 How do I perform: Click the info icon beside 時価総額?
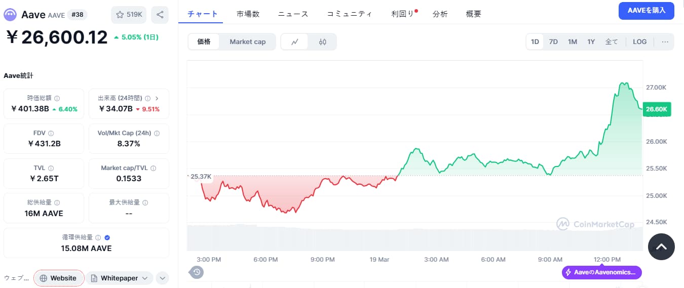[x=57, y=99]
